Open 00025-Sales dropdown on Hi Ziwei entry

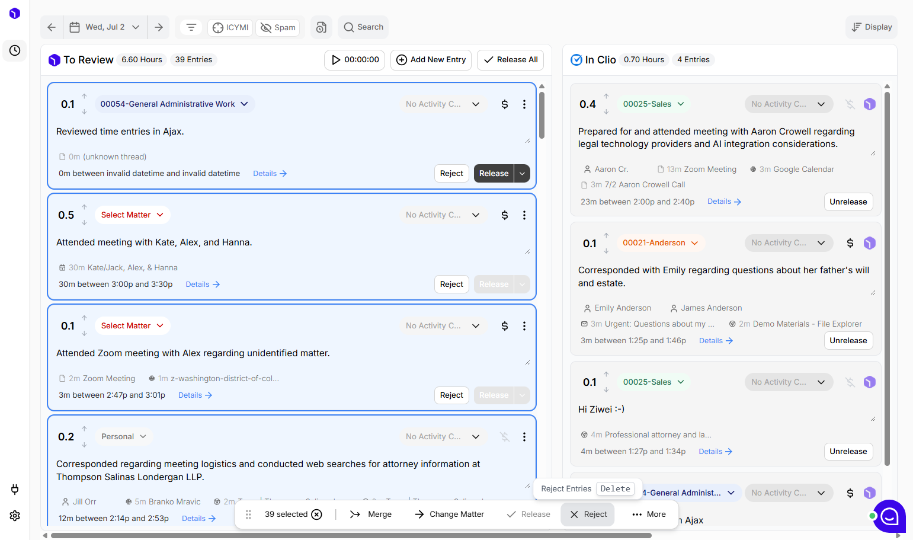pos(653,382)
